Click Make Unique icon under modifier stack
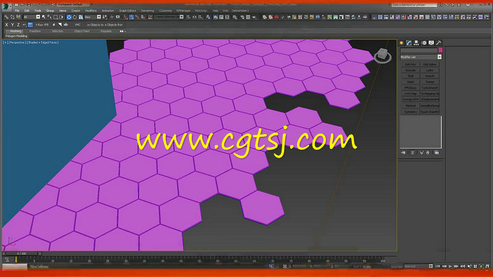 point(422,153)
